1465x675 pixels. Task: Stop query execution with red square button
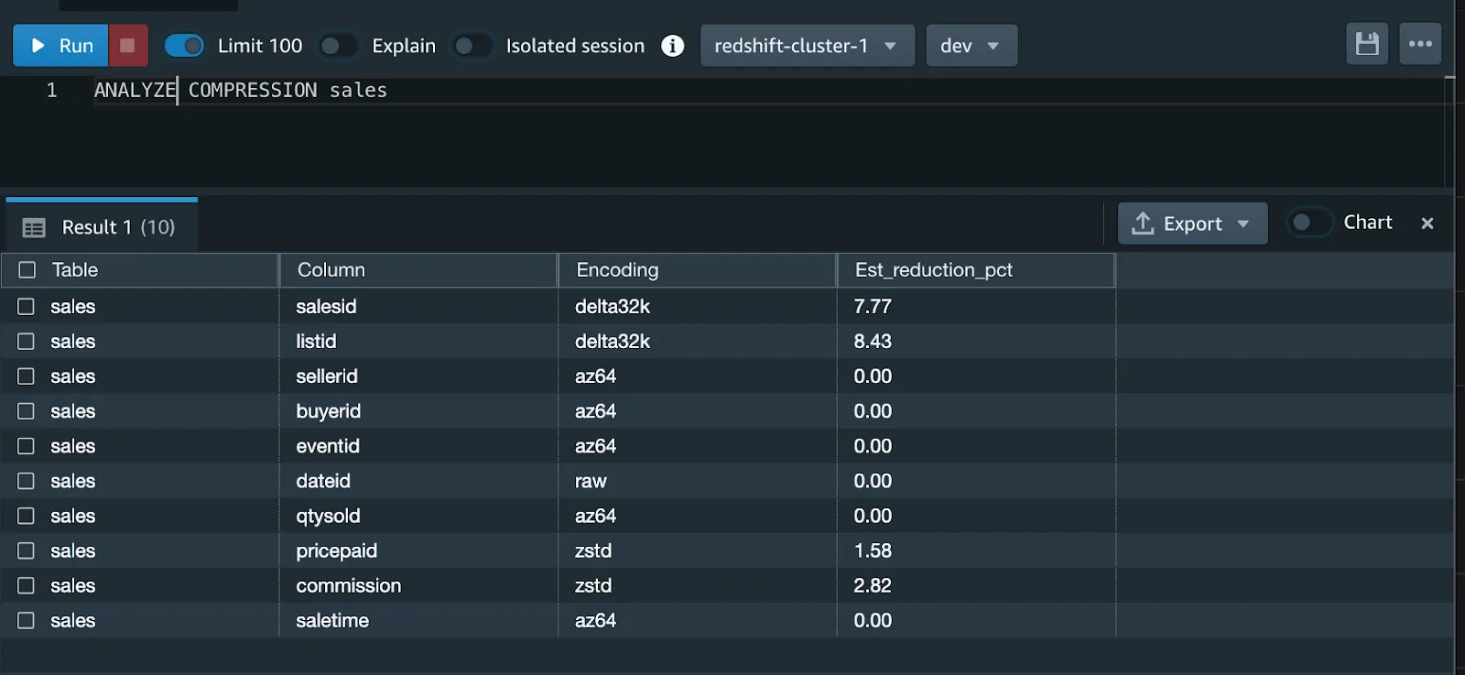128,46
